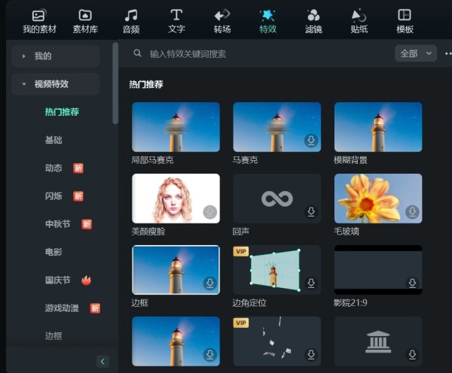Download the 毛玻璃 effect
The height and width of the screenshot is (373, 452).
(x=412, y=212)
